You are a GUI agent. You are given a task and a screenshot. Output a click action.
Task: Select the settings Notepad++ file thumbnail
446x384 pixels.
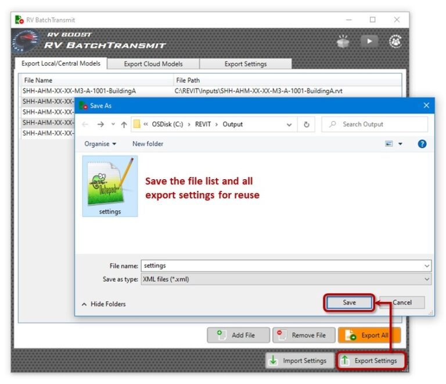[110, 186]
